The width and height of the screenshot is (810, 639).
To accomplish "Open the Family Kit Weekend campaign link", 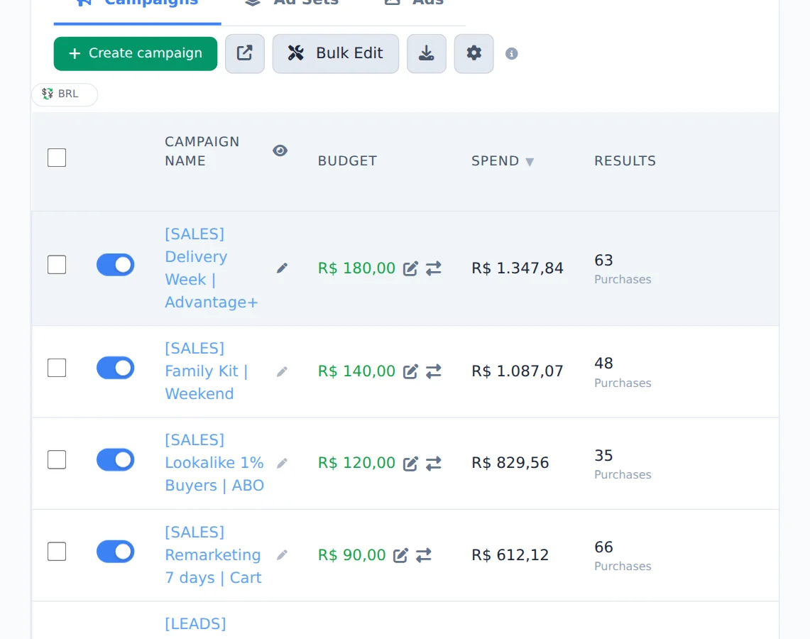I will (207, 371).
